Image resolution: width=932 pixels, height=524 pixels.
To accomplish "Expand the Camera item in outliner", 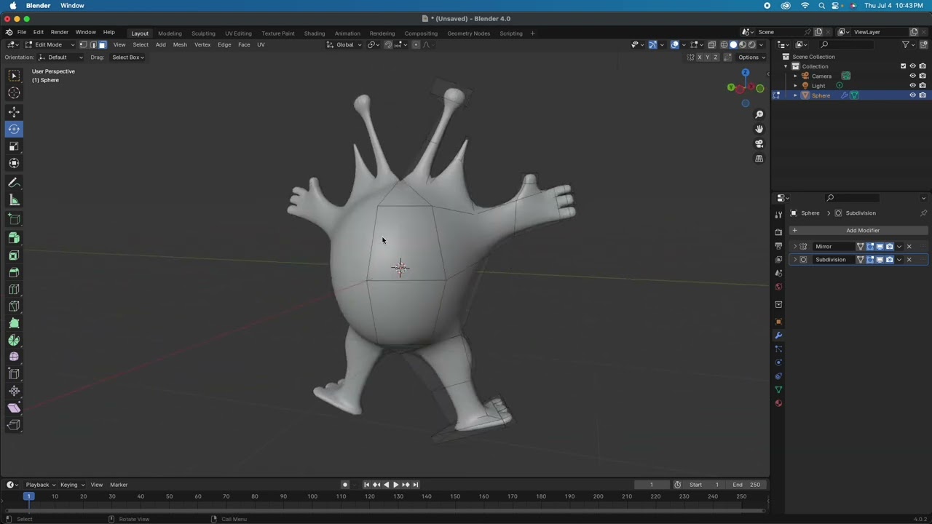I will pos(795,76).
